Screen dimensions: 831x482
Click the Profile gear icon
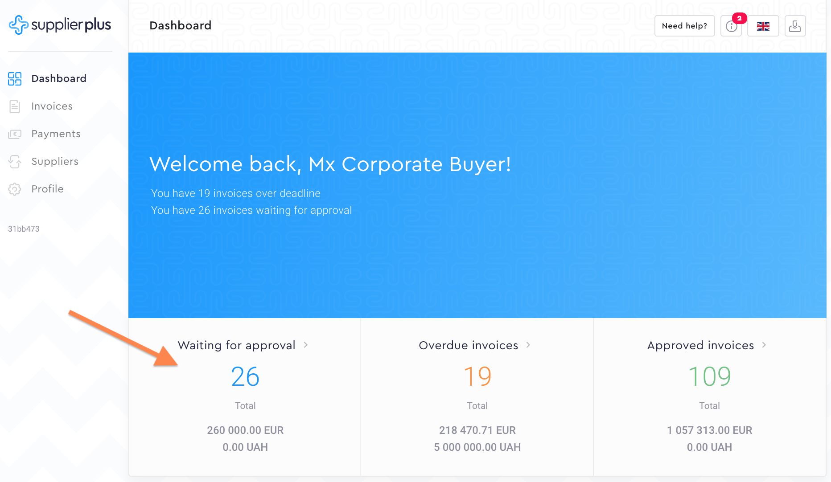pyautogui.click(x=15, y=189)
